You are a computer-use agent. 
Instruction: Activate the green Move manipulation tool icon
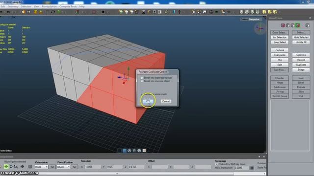click(x=6, y=166)
